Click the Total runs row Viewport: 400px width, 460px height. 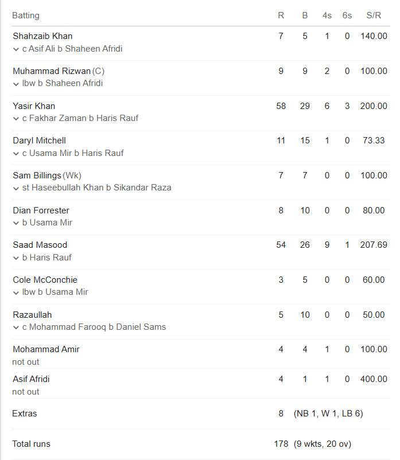click(201, 444)
